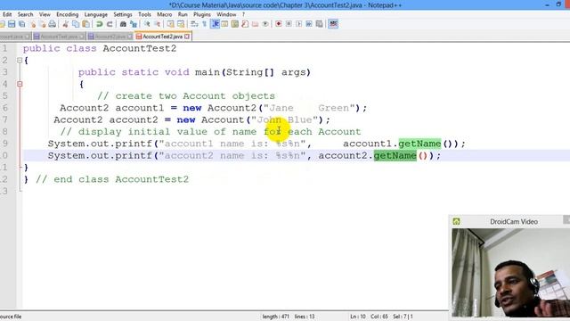Cut selection with the scissors icon
The height and width of the screenshot is (321, 570).
click(x=65, y=24)
